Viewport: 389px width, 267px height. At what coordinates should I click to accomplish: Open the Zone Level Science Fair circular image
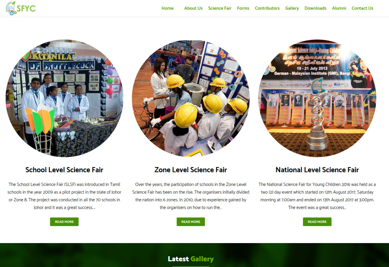coord(191,98)
